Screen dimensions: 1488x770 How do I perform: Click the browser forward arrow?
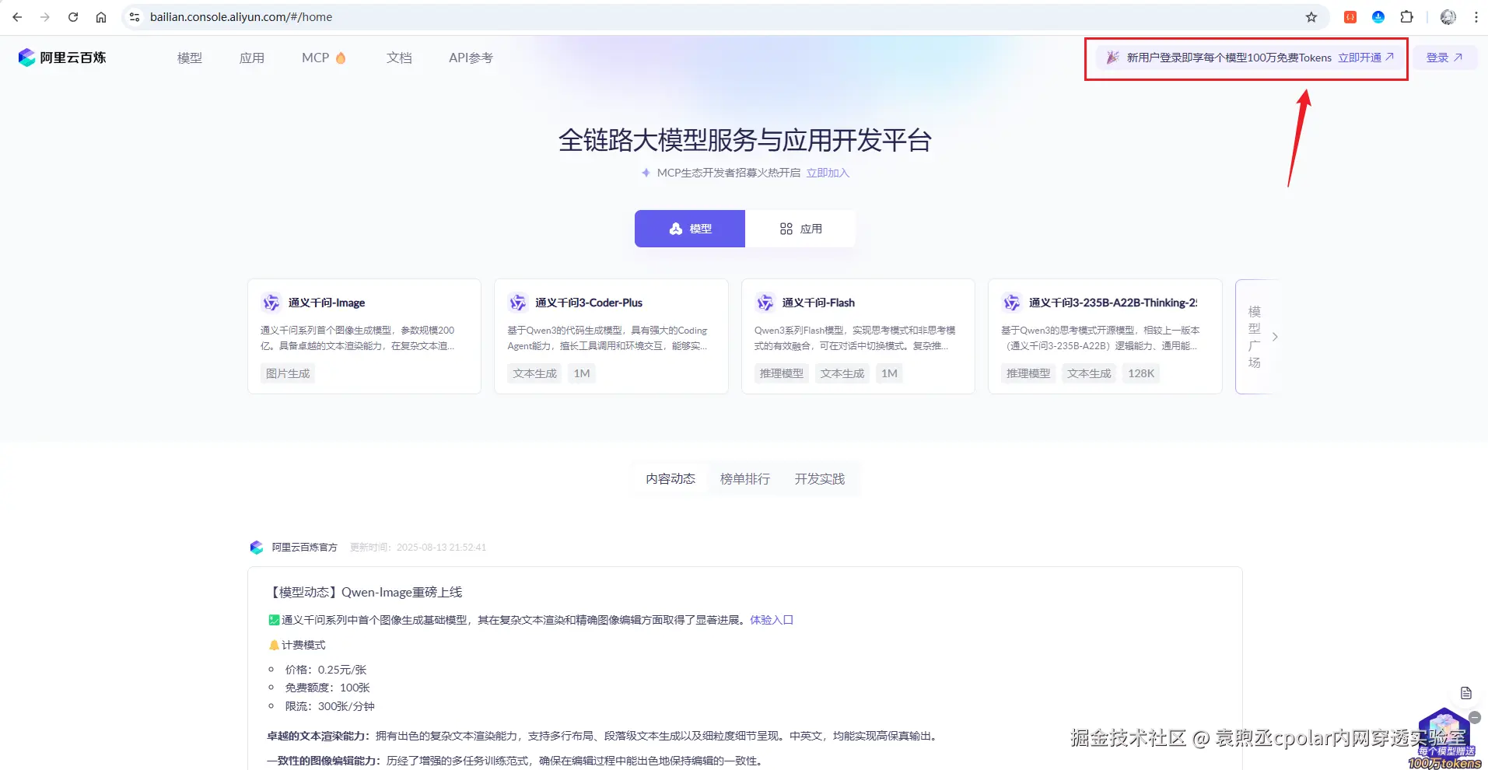click(x=45, y=17)
